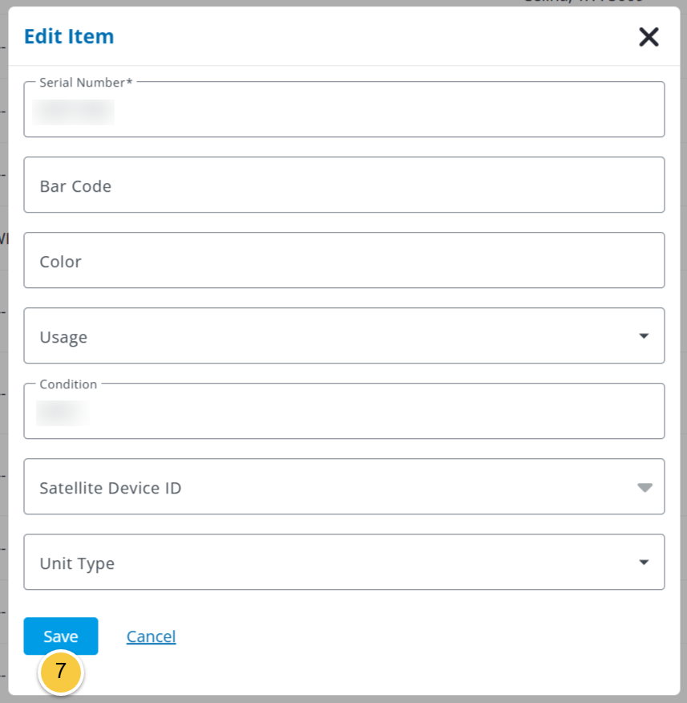Click the Serial Number* floating label
687x703 pixels.
[86, 83]
